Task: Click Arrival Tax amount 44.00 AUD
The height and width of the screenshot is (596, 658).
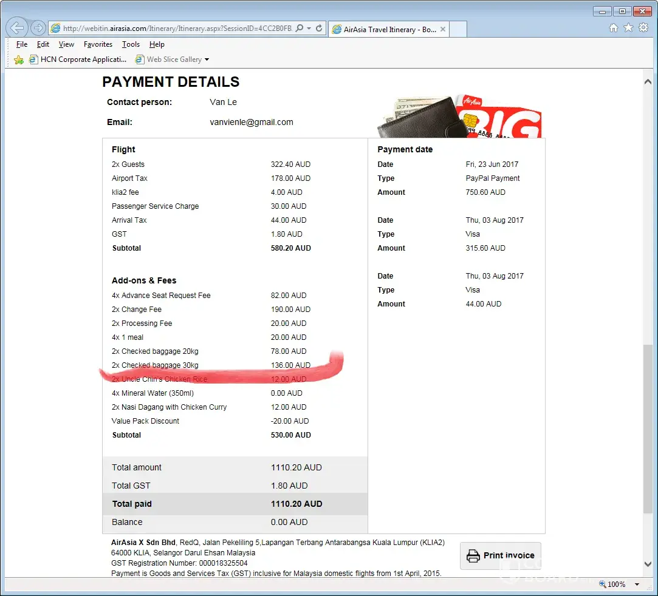Action: pyautogui.click(x=289, y=220)
